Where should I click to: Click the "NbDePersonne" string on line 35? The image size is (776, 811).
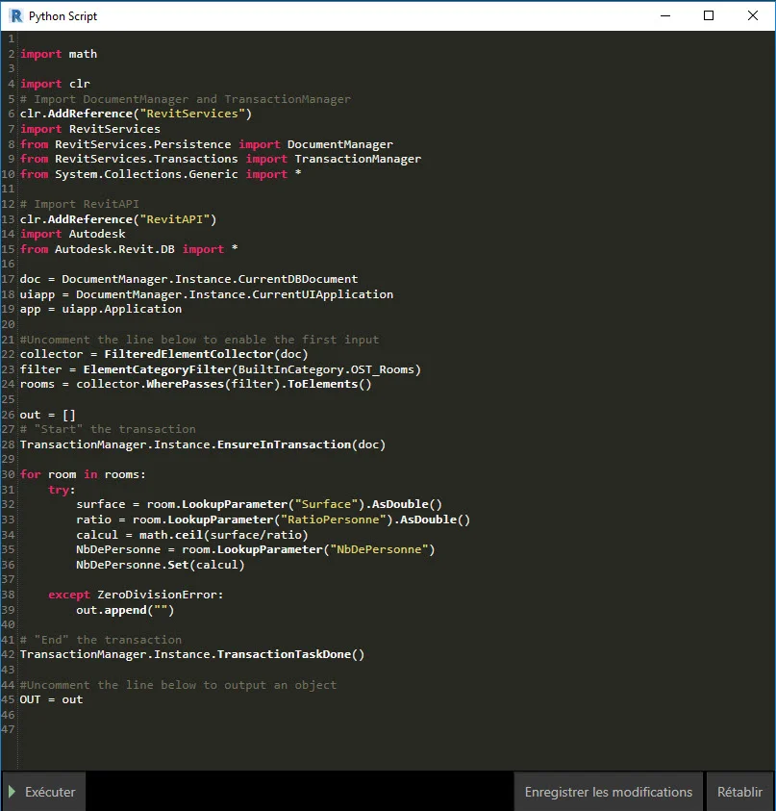(x=379, y=549)
